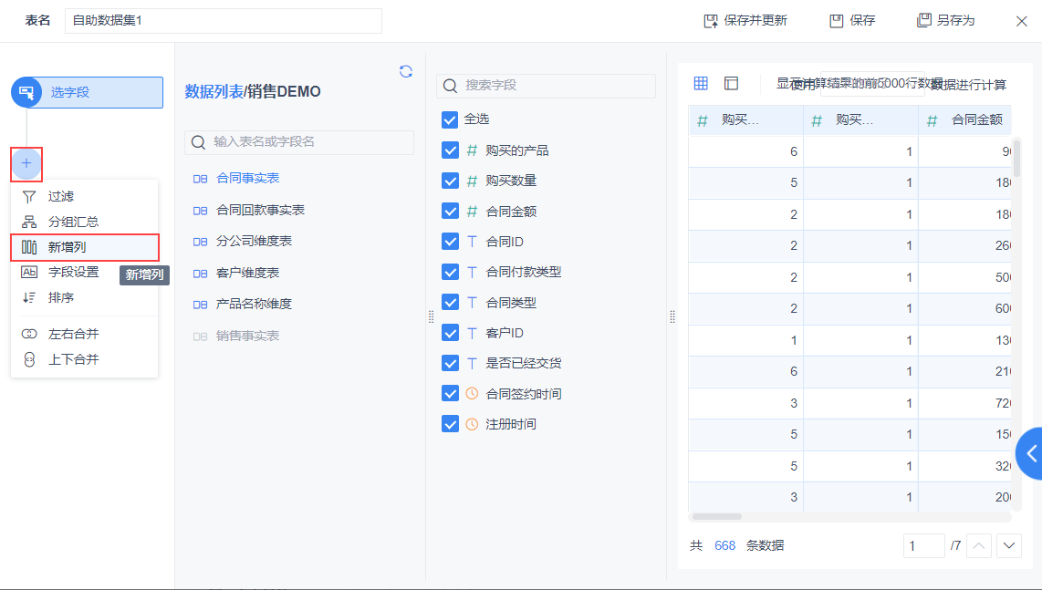Open the 分公司维度表 table
1042x590 pixels.
pyautogui.click(x=254, y=241)
